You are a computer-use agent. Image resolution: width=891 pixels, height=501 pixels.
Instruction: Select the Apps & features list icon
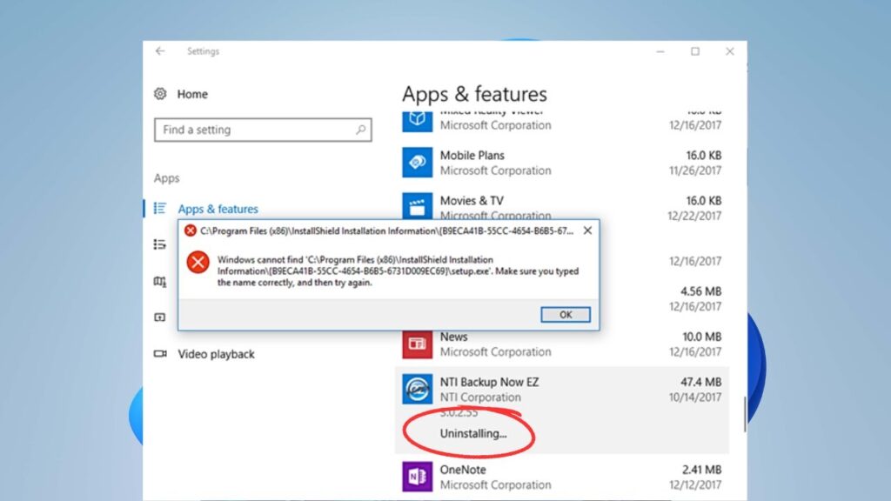click(x=161, y=209)
